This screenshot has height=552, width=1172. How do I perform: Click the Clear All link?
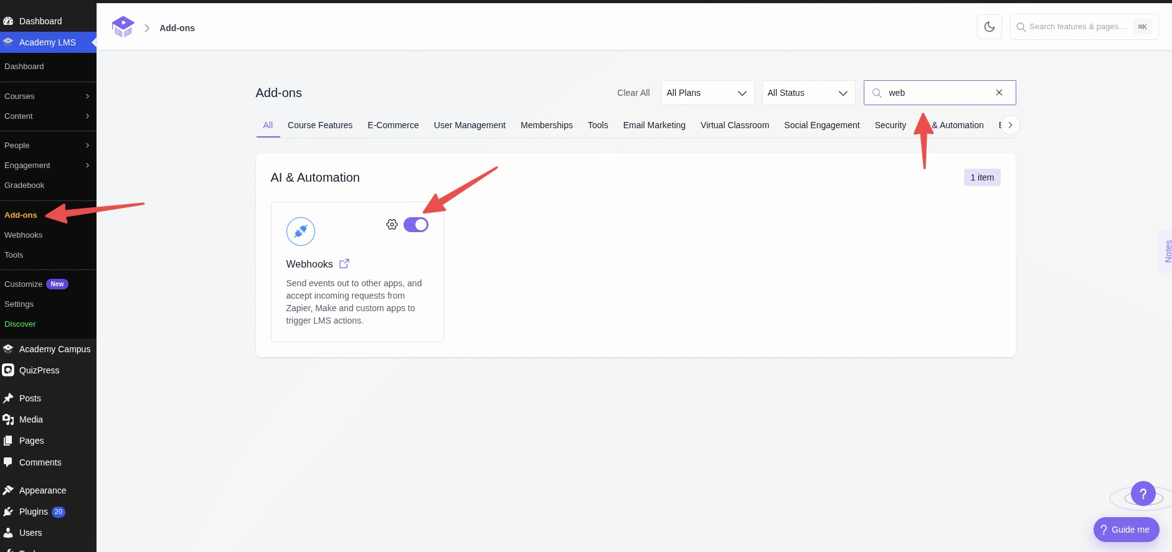(633, 93)
